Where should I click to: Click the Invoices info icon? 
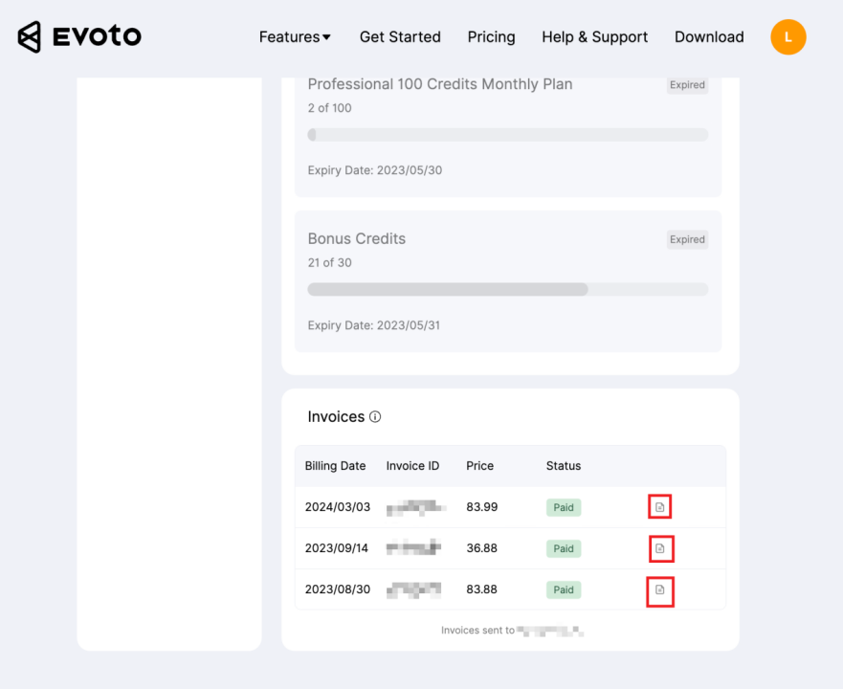(375, 417)
